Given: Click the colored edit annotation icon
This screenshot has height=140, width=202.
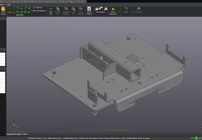Looking at the screenshot, I should pos(101,9).
